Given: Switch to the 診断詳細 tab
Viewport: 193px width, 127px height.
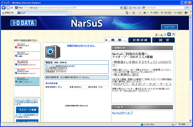Looking at the screenshot, I should click(140, 40).
